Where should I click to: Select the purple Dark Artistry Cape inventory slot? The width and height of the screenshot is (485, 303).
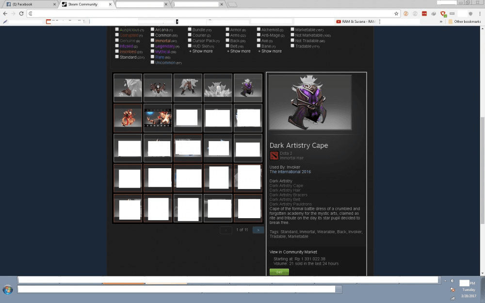(x=248, y=88)
